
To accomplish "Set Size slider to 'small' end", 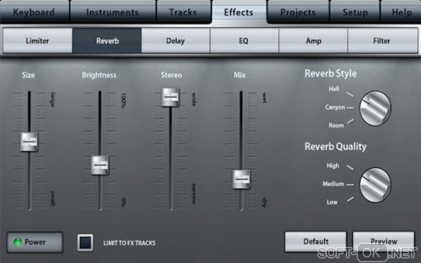I will [53, 198].
